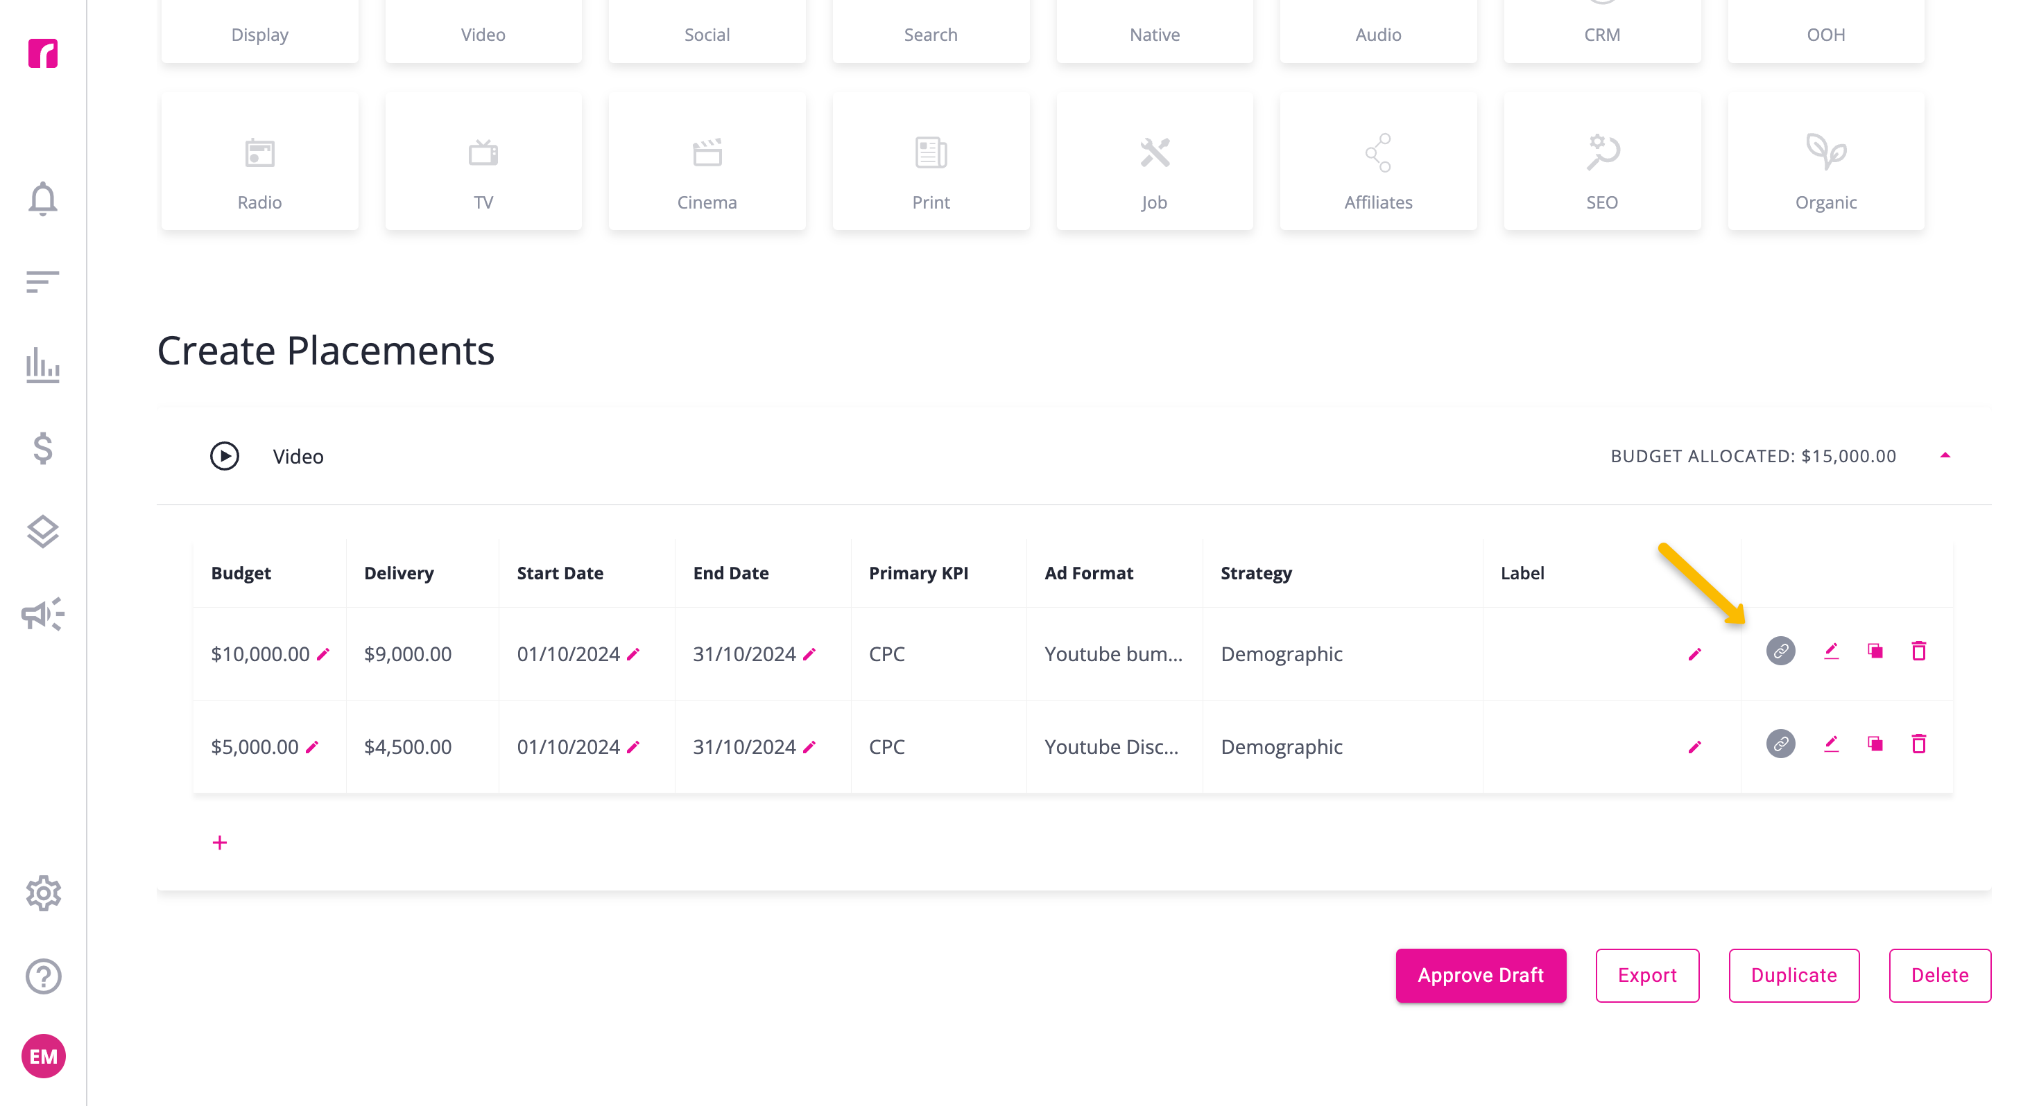Select the OOH channel card
2039x1106 pixels.
[x=1826, y=31]
